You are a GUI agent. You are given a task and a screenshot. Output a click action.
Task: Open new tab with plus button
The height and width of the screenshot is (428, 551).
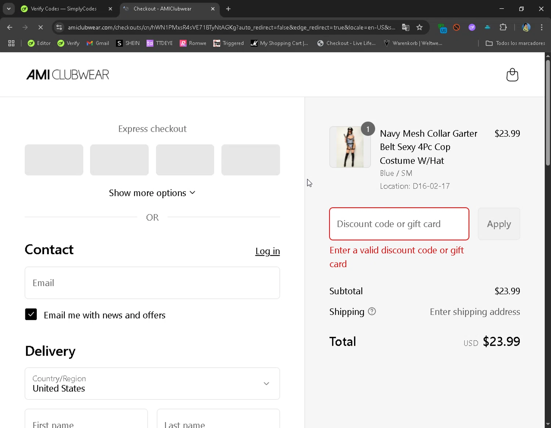(228, 9)
